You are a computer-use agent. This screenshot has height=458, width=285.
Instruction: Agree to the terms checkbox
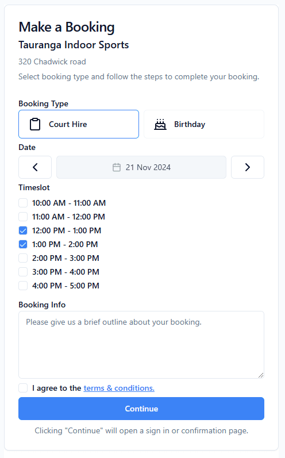[x=23, y=388]
